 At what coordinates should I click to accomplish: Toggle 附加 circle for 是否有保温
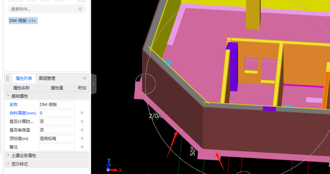pyautogui.click(x=82, y=130)
